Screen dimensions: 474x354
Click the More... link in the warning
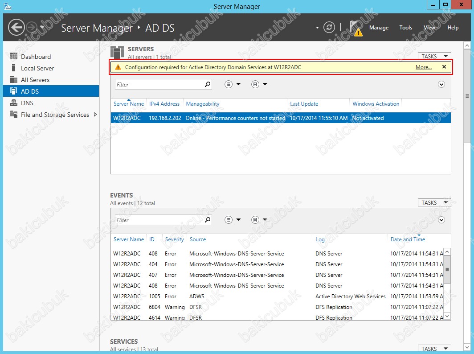click(x=423, y=67)
